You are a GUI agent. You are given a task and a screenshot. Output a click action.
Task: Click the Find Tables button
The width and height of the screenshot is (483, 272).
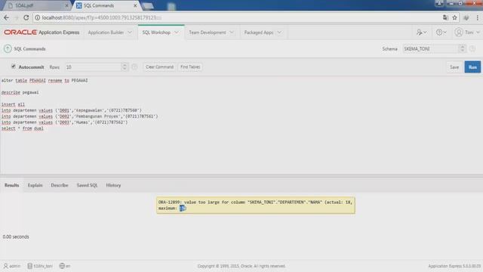coord(190,67)
